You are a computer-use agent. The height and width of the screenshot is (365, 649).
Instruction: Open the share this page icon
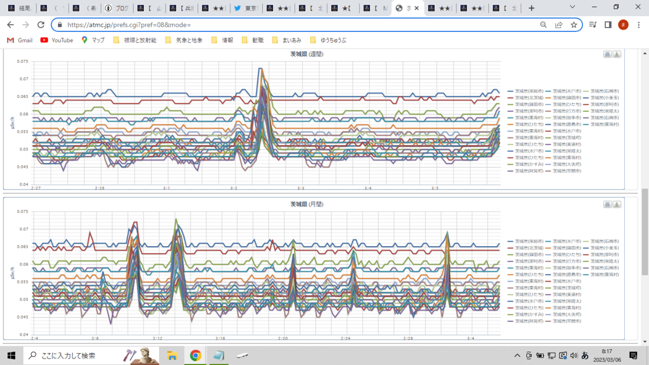coord(559,25)
